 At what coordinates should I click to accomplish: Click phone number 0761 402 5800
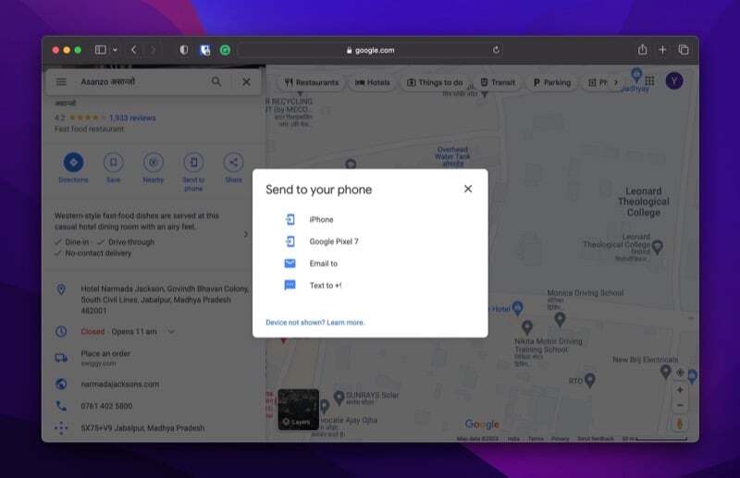click(x=106, y=406)
